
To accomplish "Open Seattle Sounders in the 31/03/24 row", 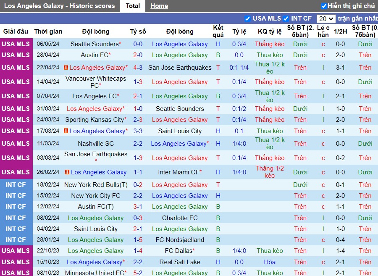I will coord(180,109).
